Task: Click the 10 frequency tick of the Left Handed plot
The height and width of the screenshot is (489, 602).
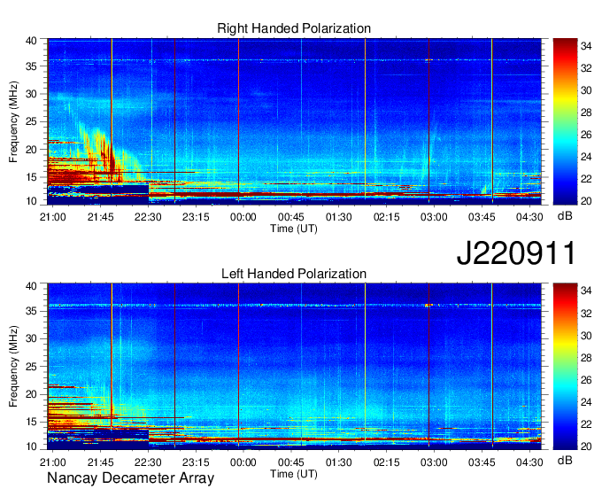Action: [x=31, y=446]
